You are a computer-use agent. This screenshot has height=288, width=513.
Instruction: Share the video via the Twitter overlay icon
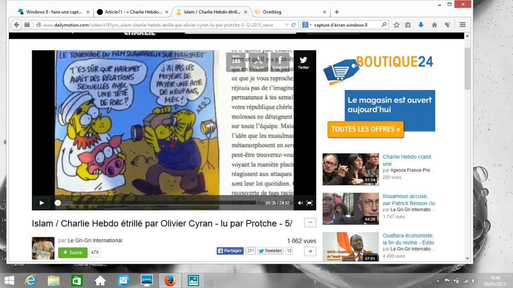click(x=303, y=62)
